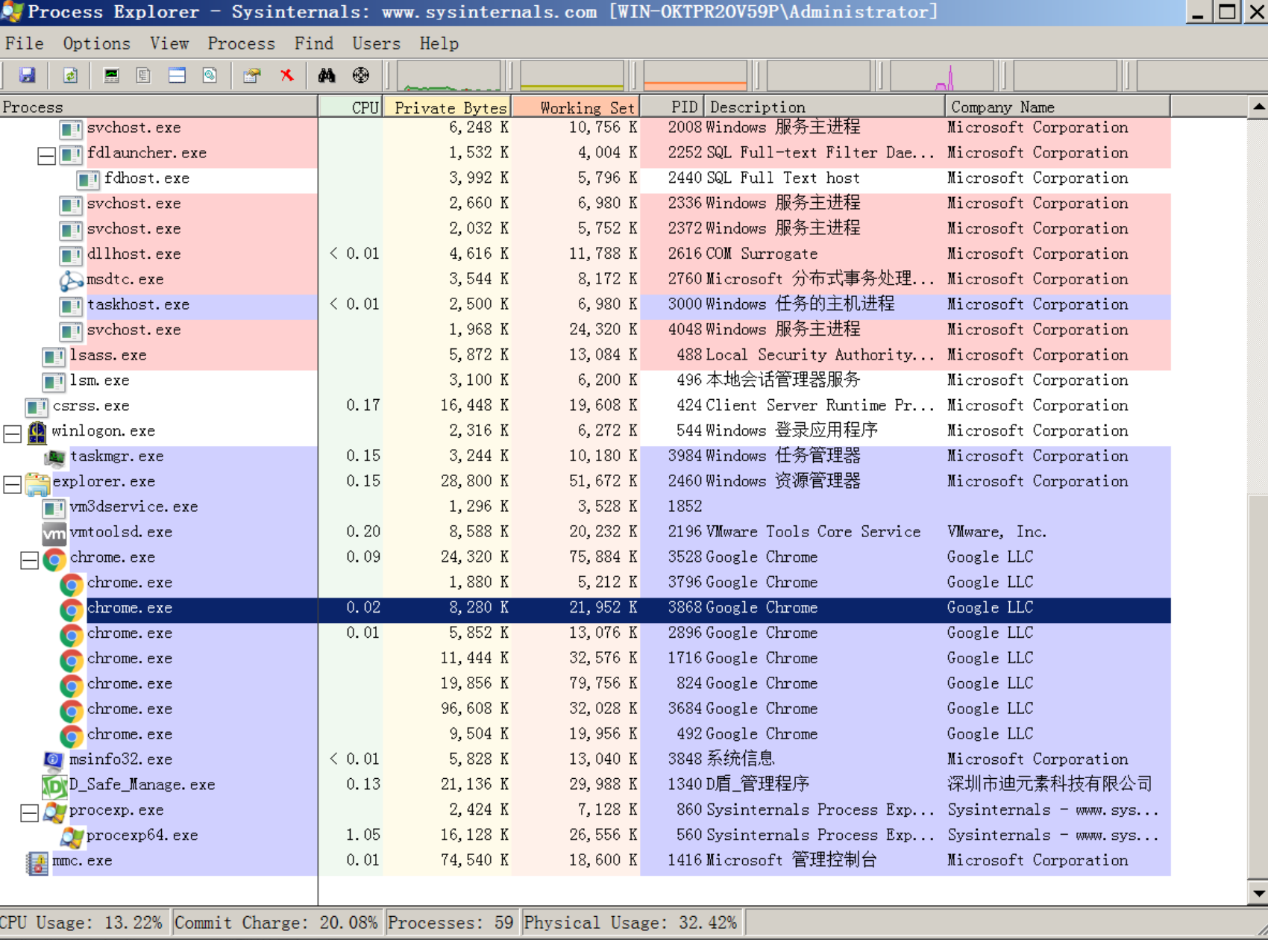Open the Options menu

click(96, 43)
